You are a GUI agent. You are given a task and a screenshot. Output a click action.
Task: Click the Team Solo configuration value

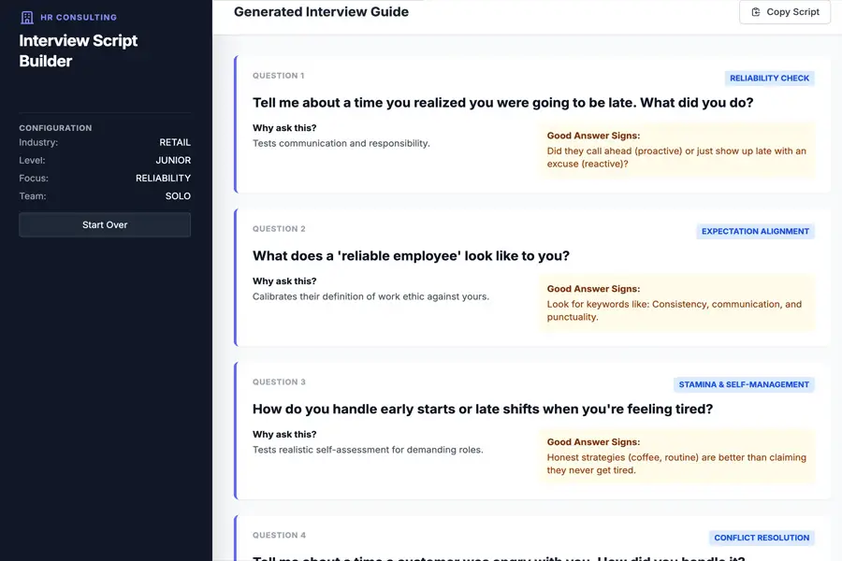(x=176, y=196)
